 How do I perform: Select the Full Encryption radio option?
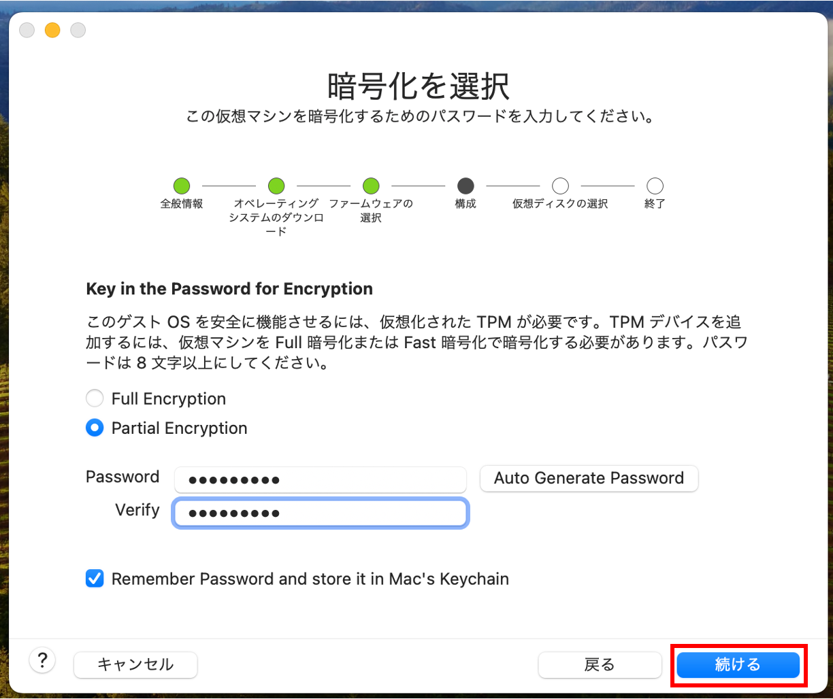click(95, 398)
